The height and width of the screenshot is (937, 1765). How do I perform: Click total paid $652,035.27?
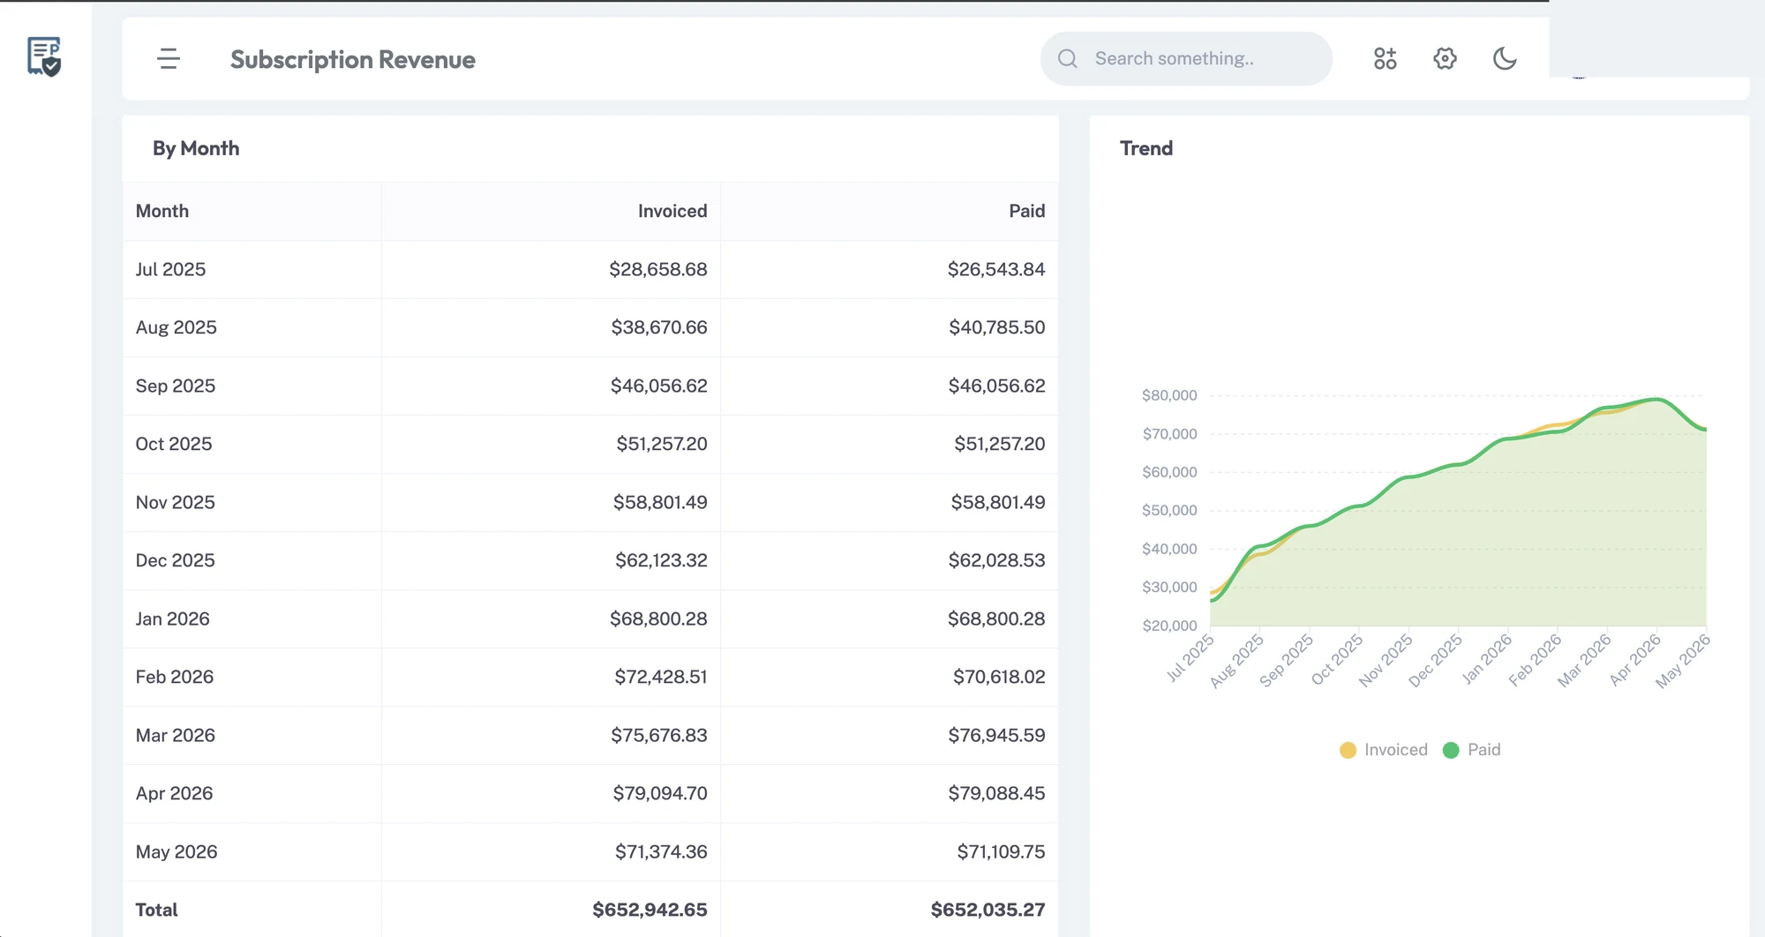tap(988, 910)
